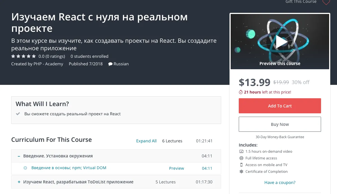Image resolution: width=337 pixels, height=194 pixels.
Task: Open the Have a coupon? link
Action: (x=280, y=183)
